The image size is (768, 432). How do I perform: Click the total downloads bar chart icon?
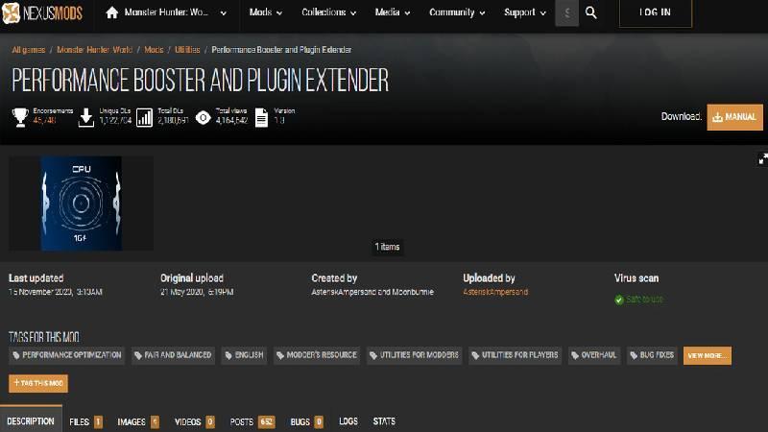click(x=145, y=117)
